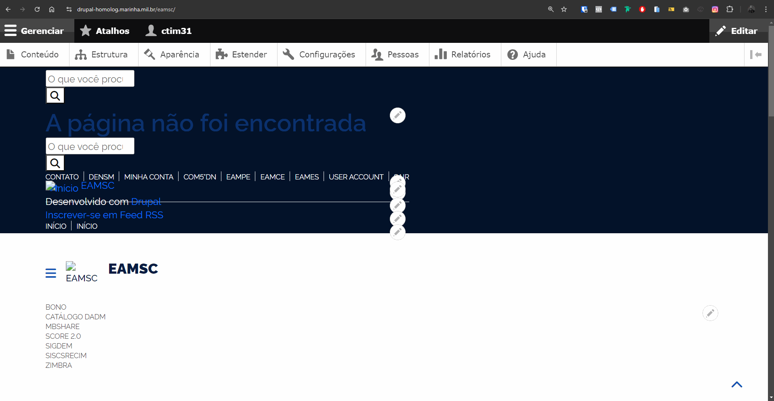The image size is (774, 401).
Task: Open the EAMSC site hamburger menu
Action: 51,273
